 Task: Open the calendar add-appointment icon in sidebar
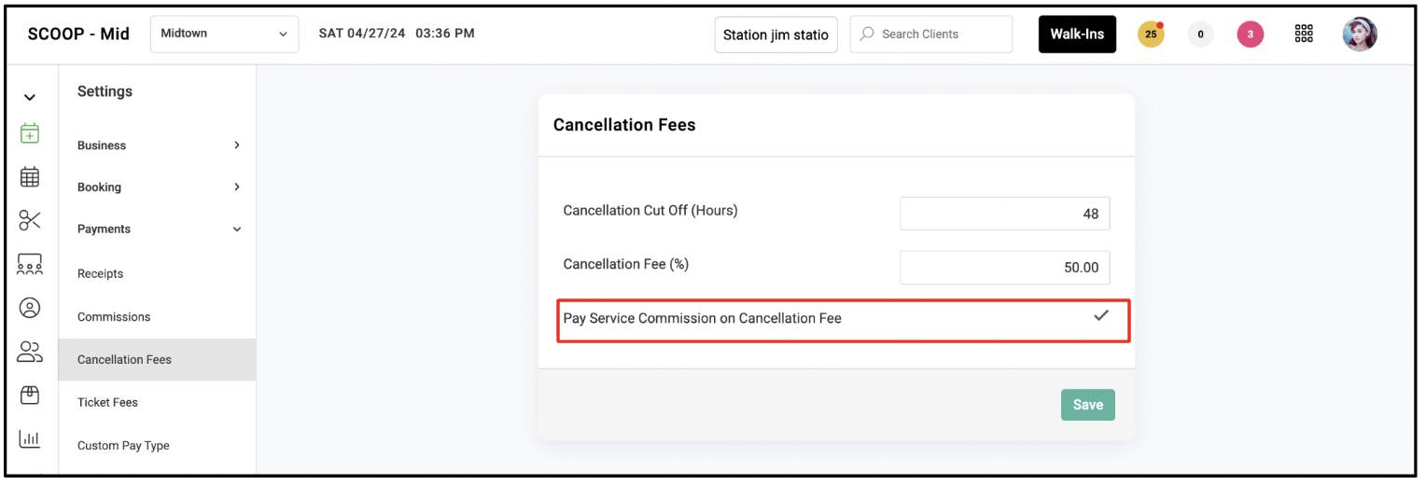[30, 133]
